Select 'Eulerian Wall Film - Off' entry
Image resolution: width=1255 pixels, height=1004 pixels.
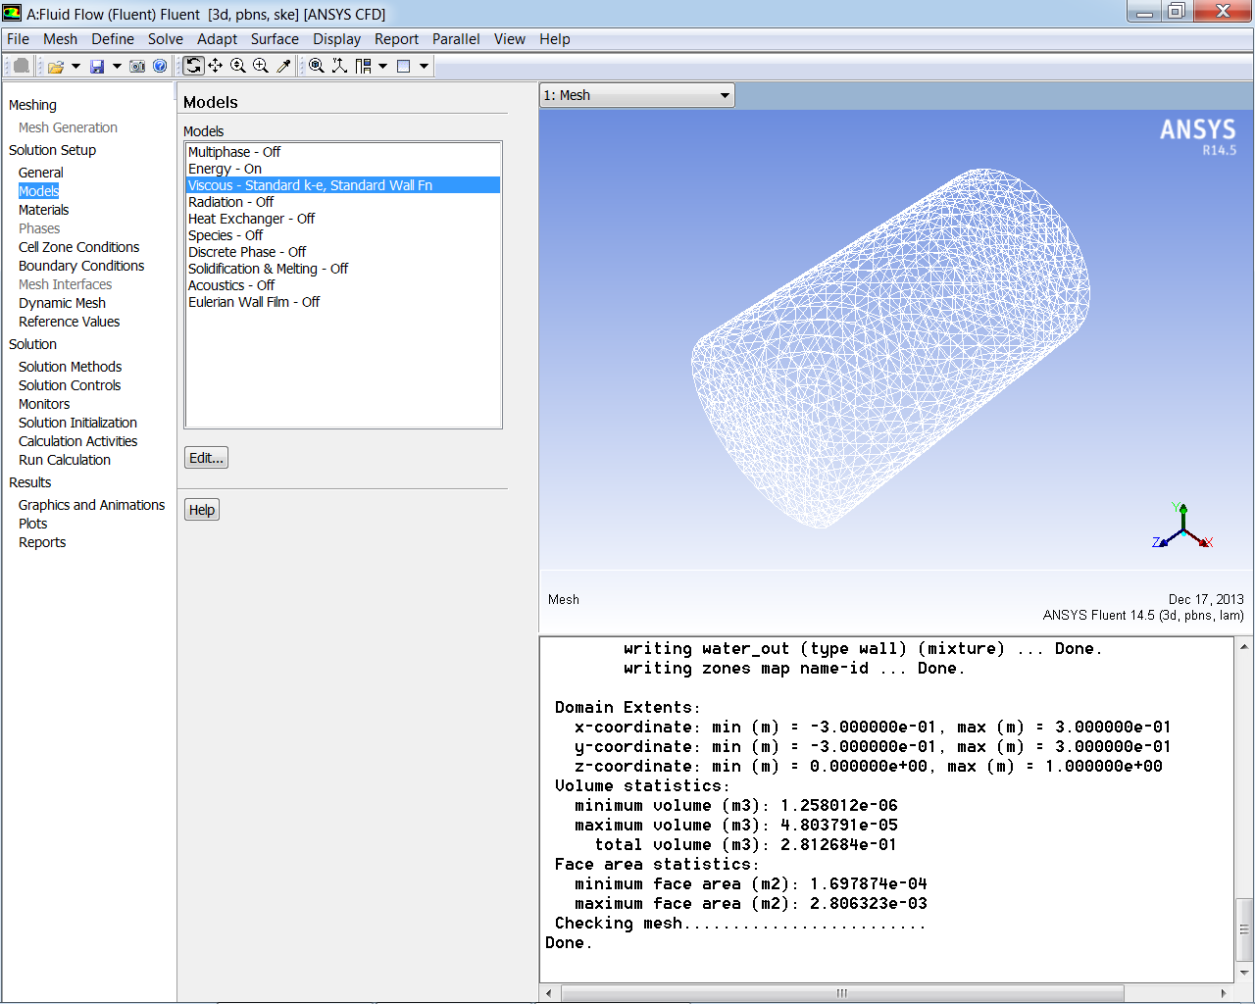(343, 302)
